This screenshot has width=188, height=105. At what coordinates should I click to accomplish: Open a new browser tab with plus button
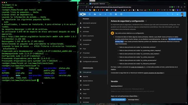coord(110,4)
